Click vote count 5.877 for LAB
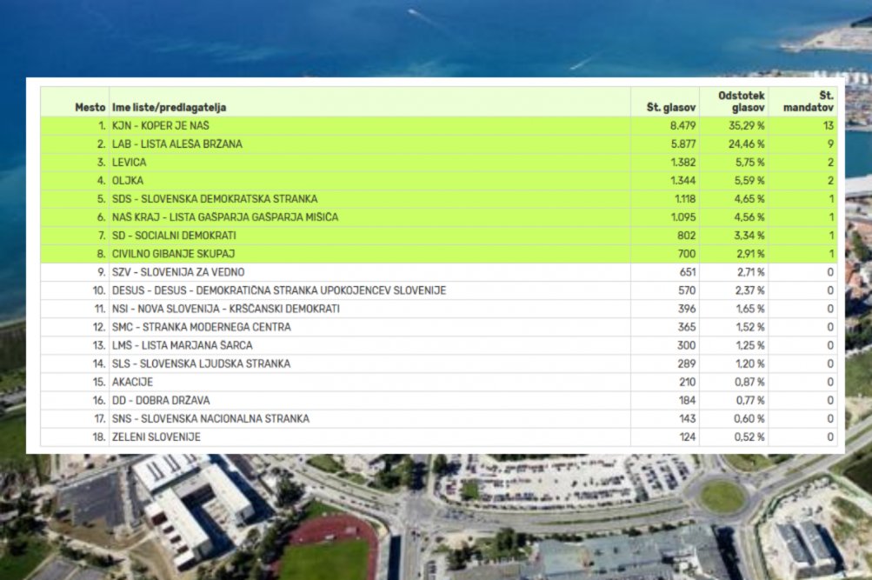Image resolution: width=872 pixels, height=580 pixels. [x=683, y=144]
